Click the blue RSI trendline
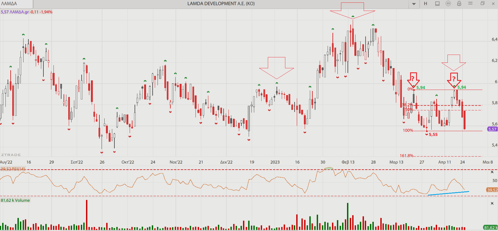Screen dimensions: 498x231 [x=449, y=193]
